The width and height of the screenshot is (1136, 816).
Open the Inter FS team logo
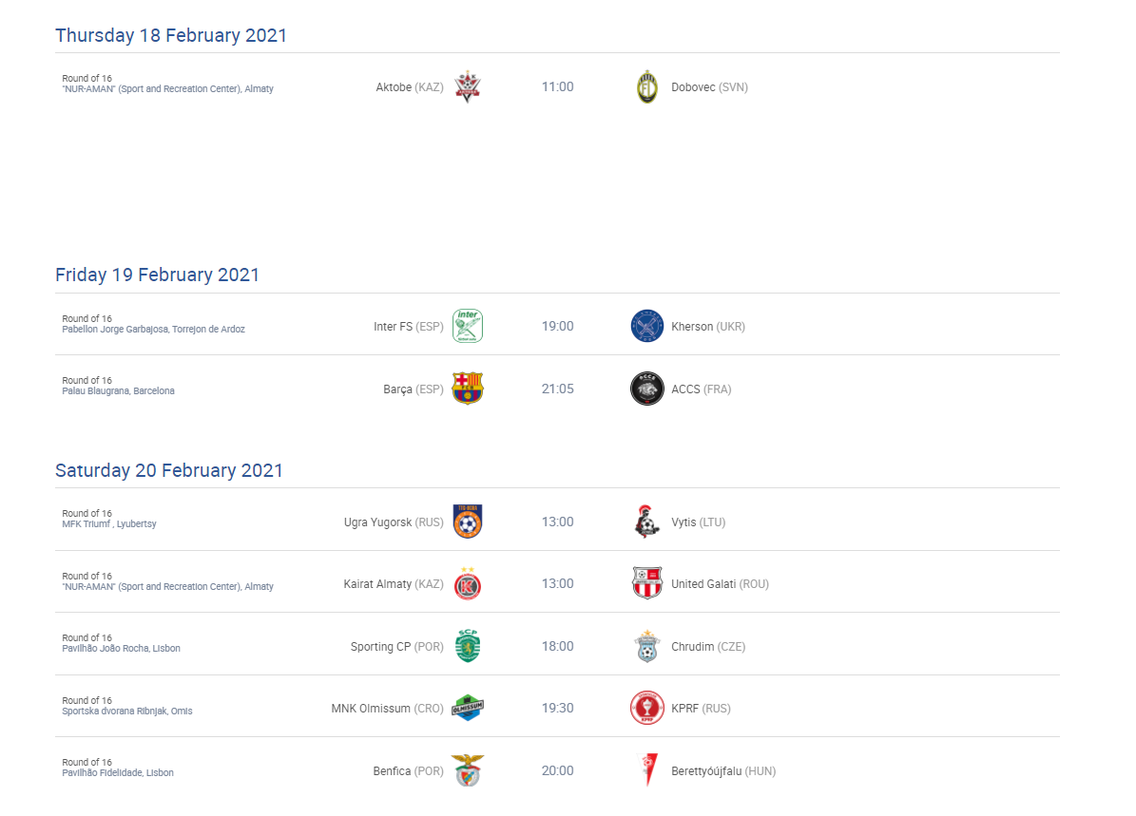pyautogui.click(x=468, y=326)
